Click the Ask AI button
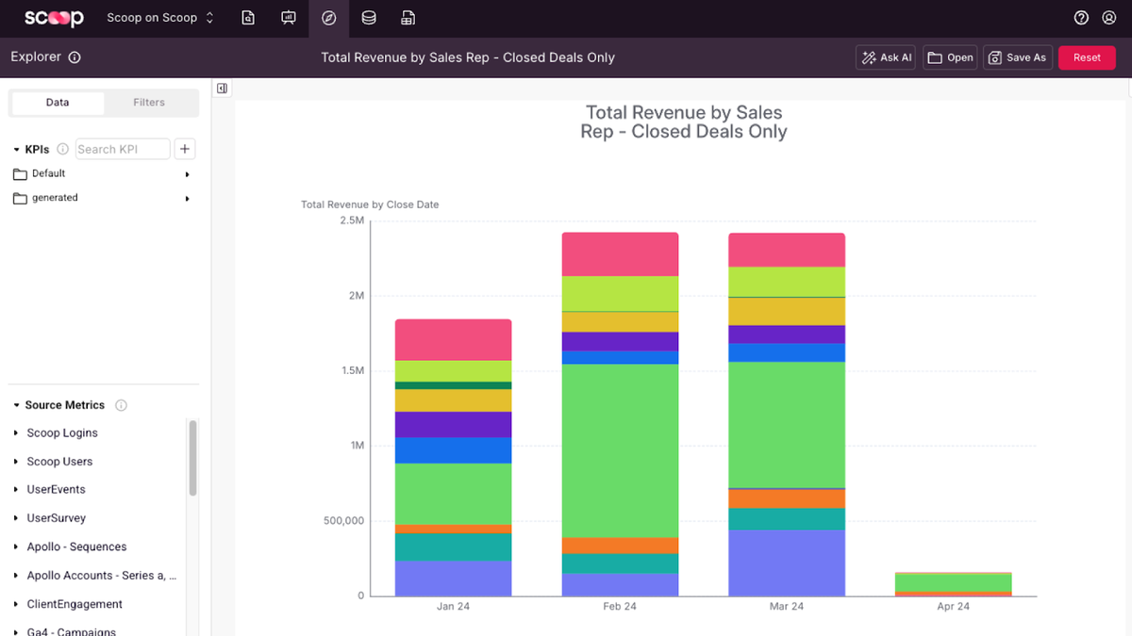This screenshot has height=636, width=1132. (x=885, y=57)
